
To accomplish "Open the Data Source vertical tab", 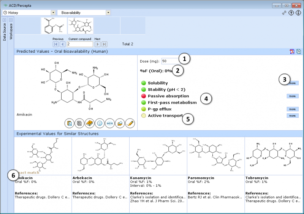I will [4, 32].
